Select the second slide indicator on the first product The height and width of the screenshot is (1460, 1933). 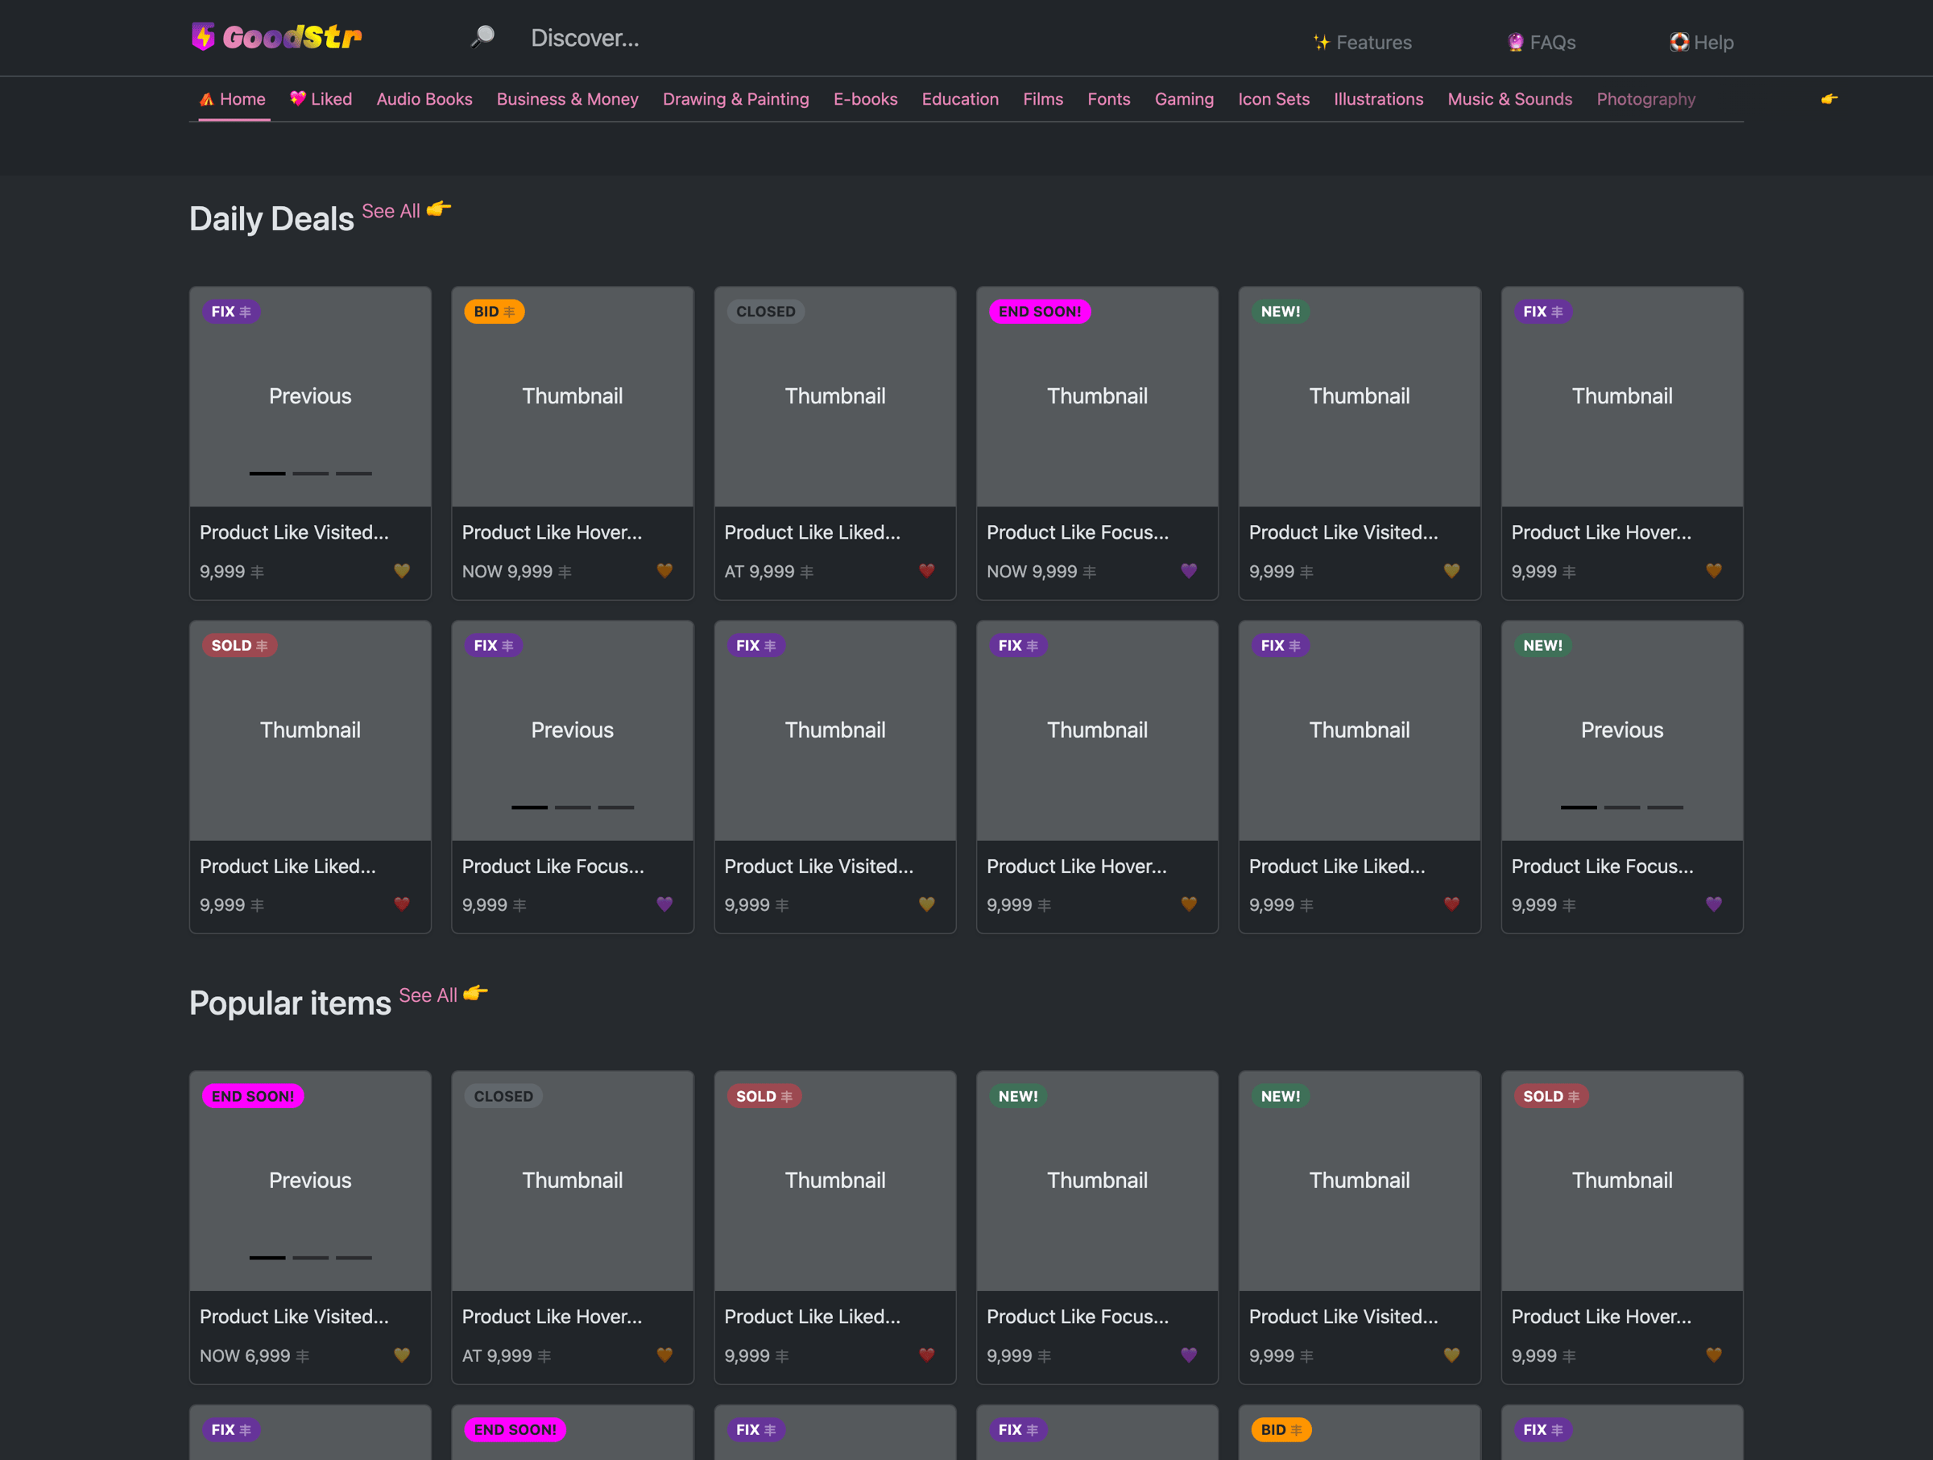point(310,474)
